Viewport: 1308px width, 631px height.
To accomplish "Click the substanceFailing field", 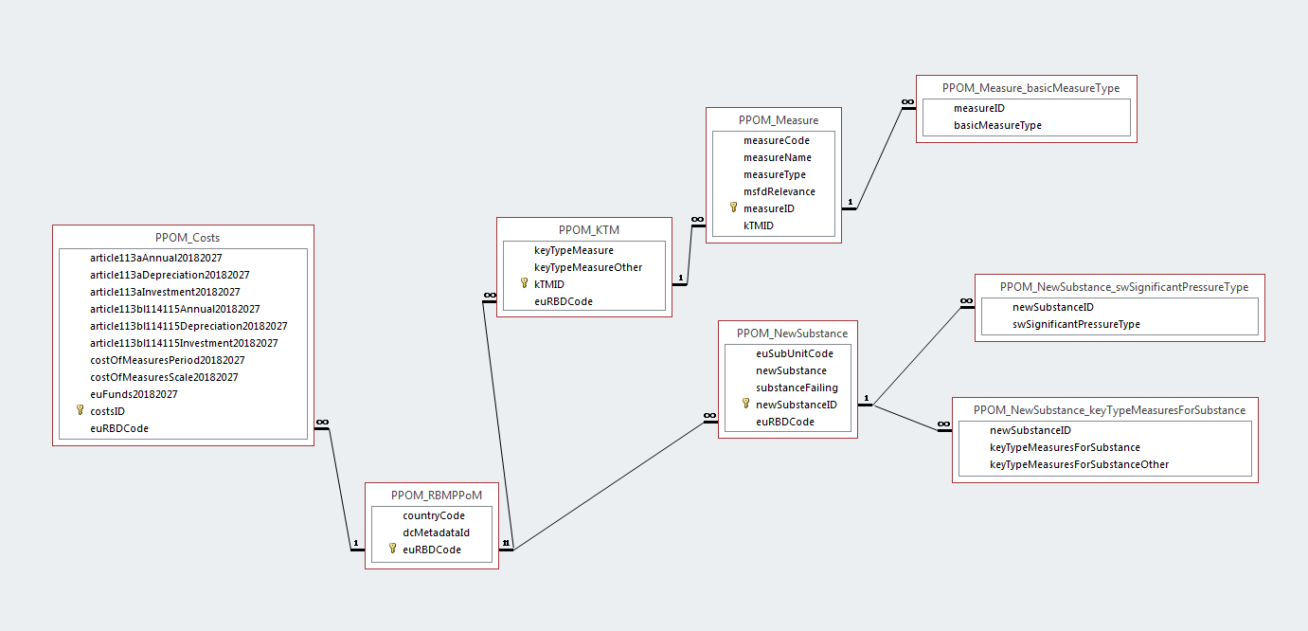I will [797, 388].
